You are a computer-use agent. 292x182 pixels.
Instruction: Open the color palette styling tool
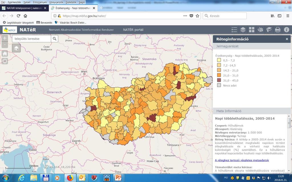click(x=260, y=30)
